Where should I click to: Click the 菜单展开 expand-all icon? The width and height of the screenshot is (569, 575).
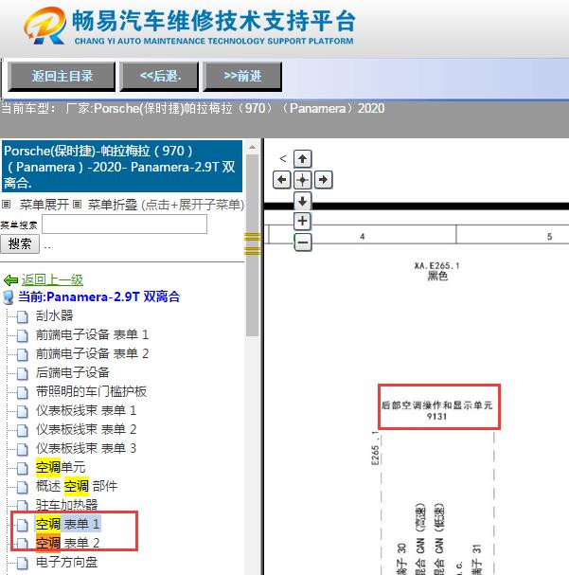[x=6, y=204]
